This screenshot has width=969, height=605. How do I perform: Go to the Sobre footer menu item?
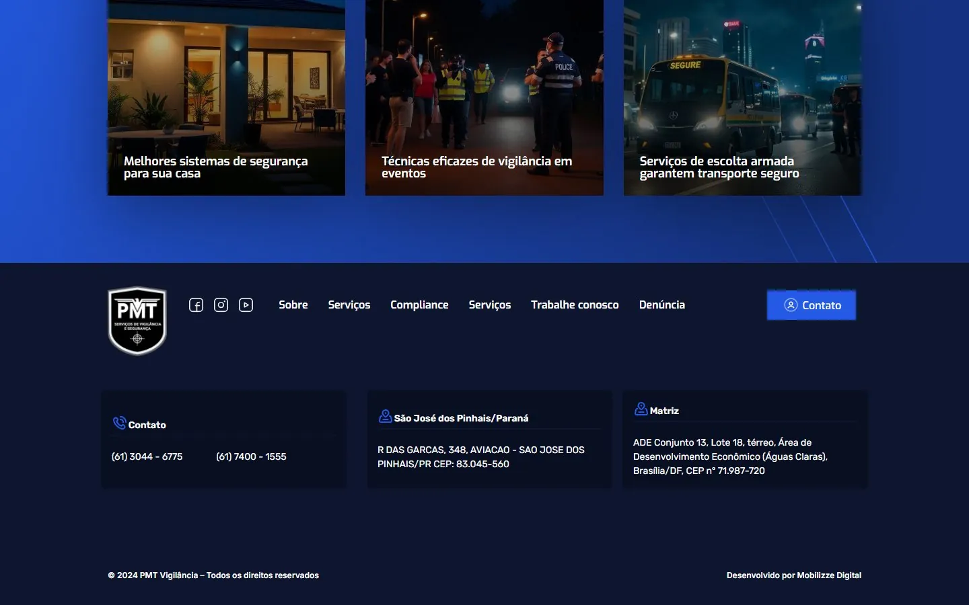point(293,305)
